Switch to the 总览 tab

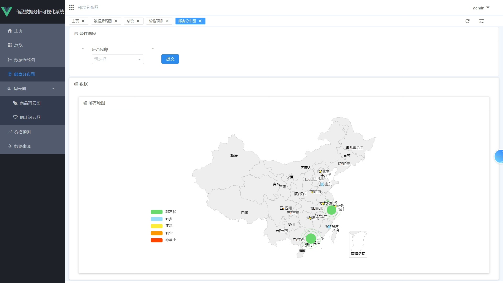(x=130, y=21)
